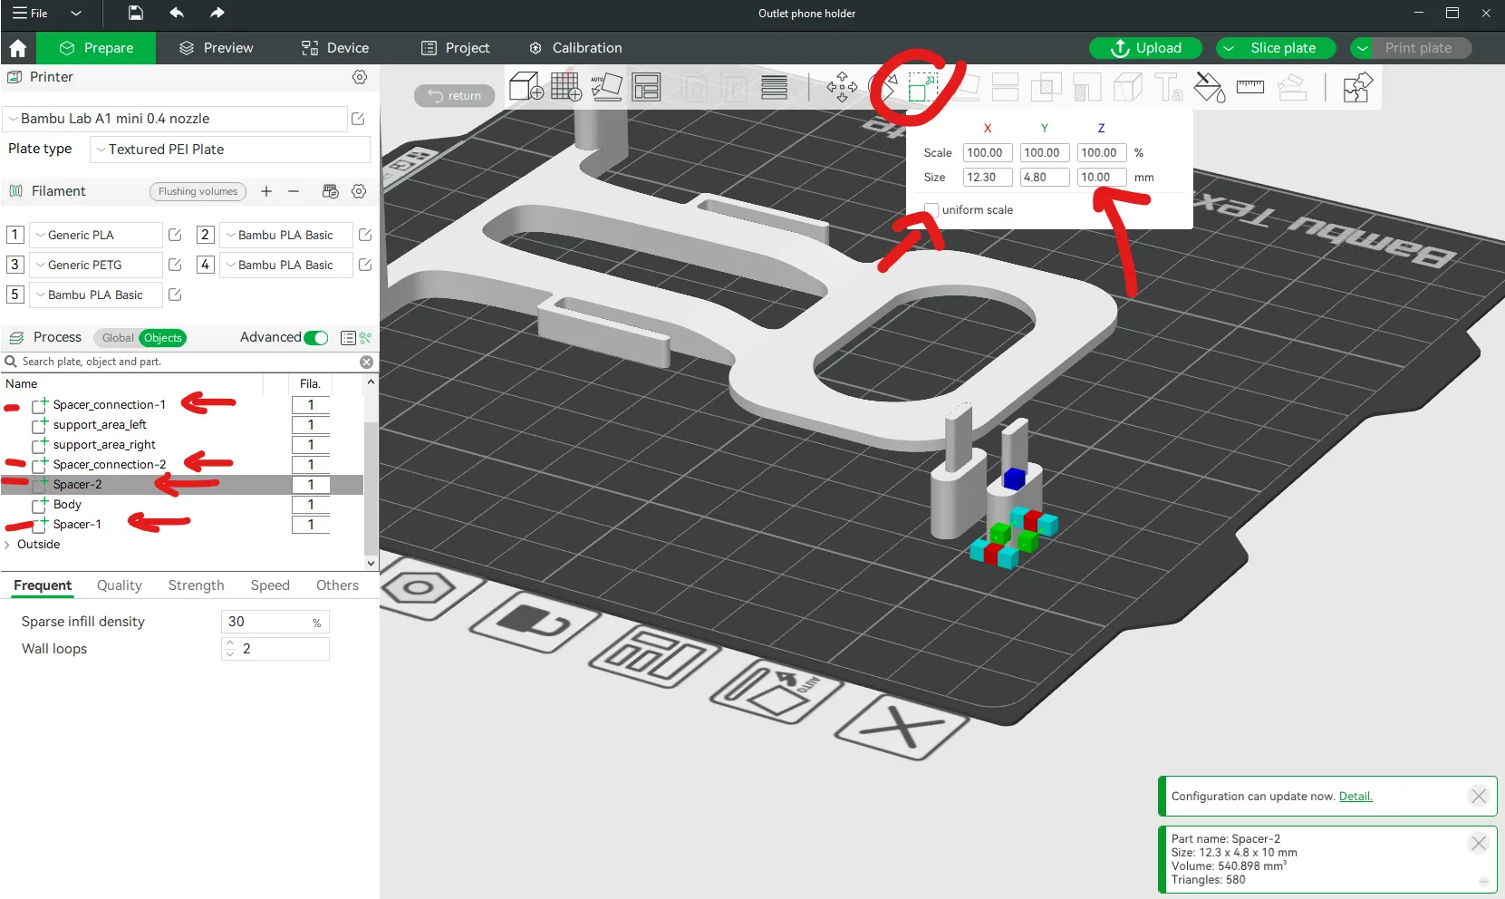Click the Auto orient toolbar icon

(x=606, y=87)
